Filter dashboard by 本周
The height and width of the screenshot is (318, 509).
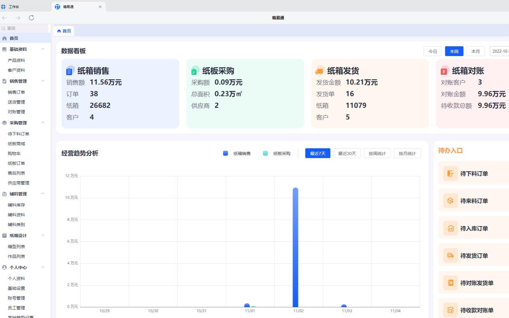(454, 51)
